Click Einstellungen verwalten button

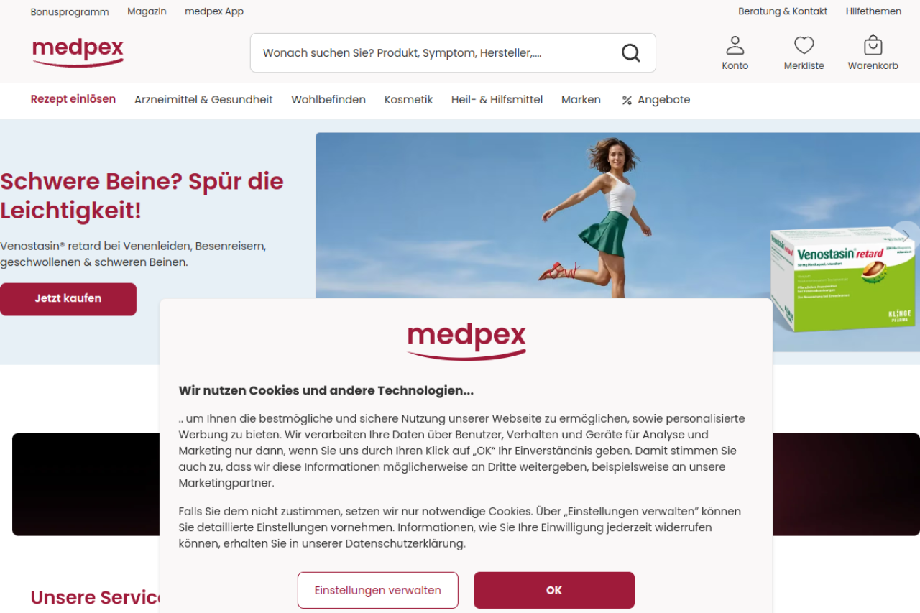click(x=378, y=590)
